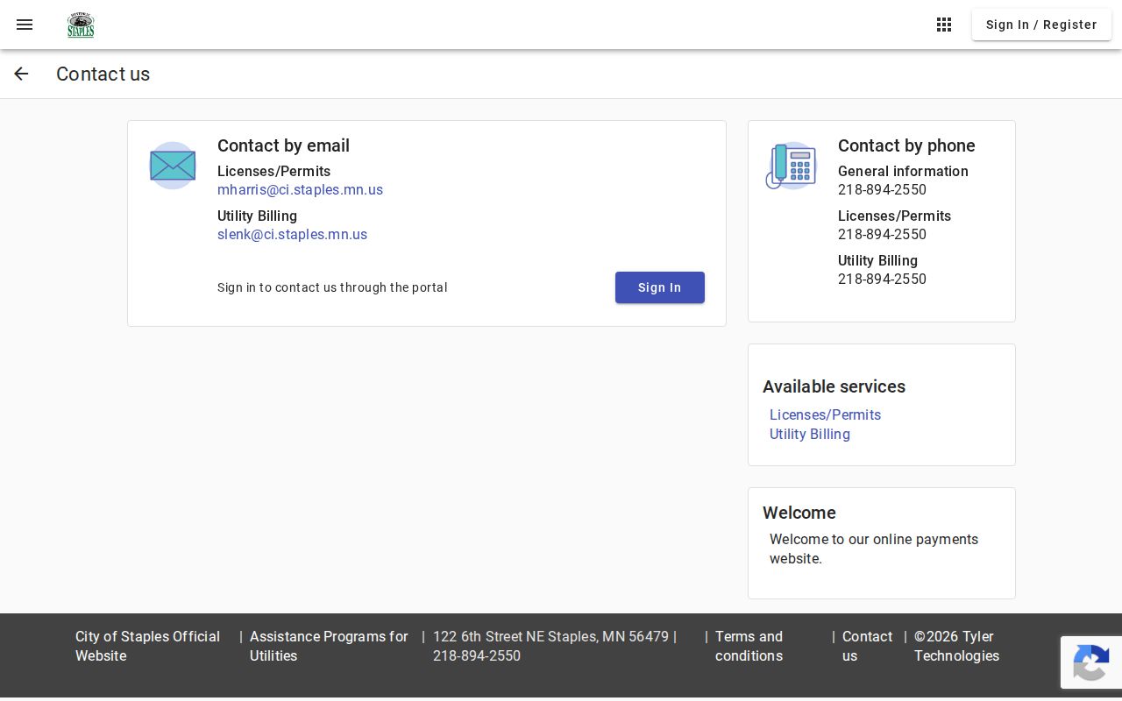Click the 'Welcome to our online payments website' text
This screenshot has width=1122, height=701.
click(874, 549)
